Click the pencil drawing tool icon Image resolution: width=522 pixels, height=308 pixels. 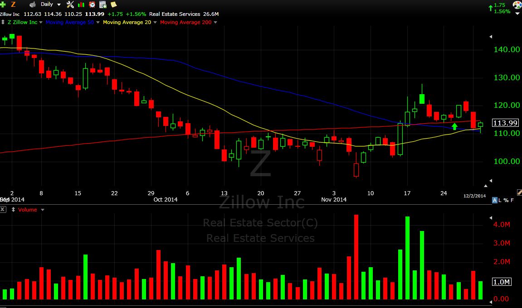(519, 192)
